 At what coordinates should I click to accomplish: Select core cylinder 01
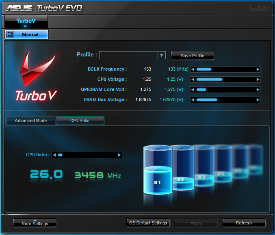point(158,170)
